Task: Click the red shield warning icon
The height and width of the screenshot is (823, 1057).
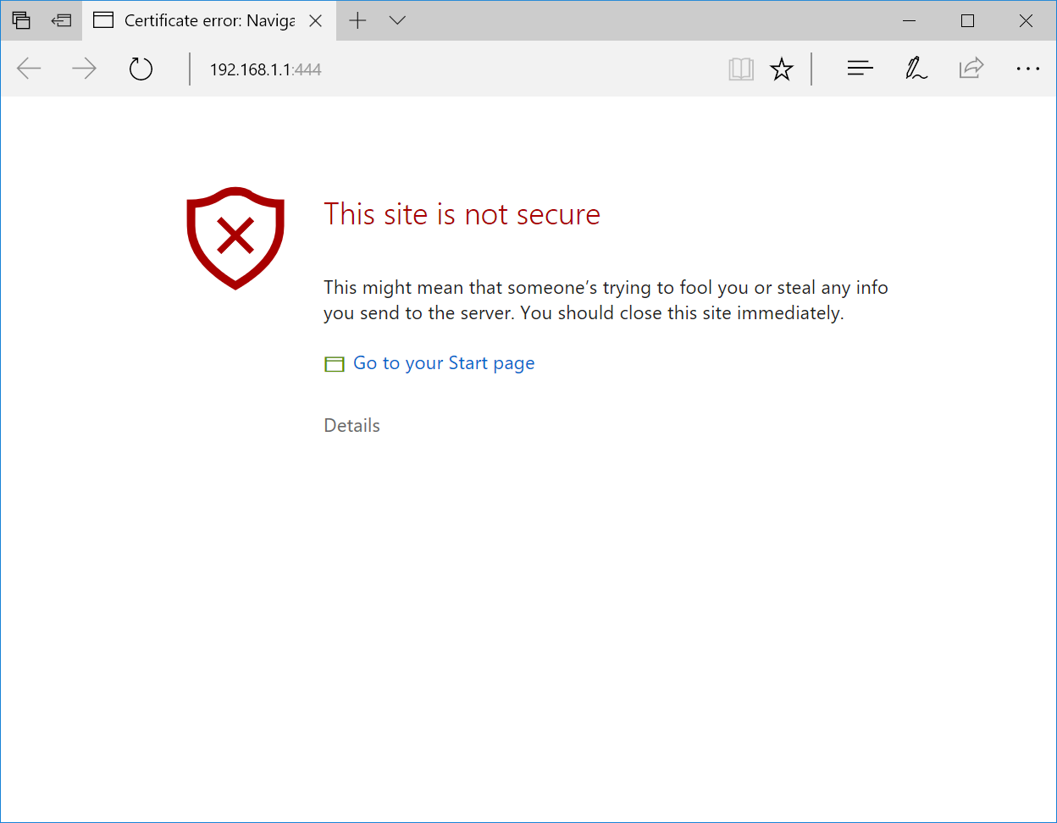Action: click(x=235, y=238)
